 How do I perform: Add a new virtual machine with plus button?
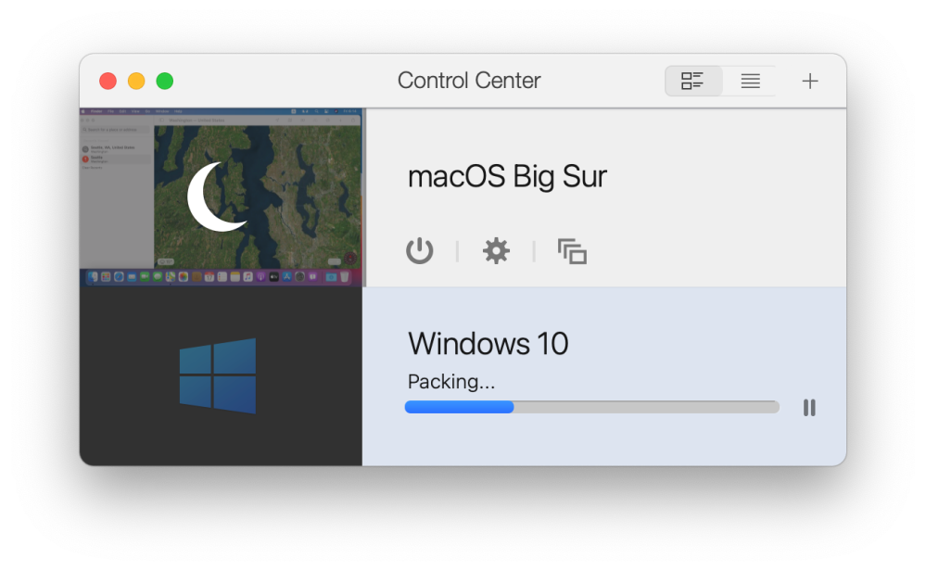(810, 81)
